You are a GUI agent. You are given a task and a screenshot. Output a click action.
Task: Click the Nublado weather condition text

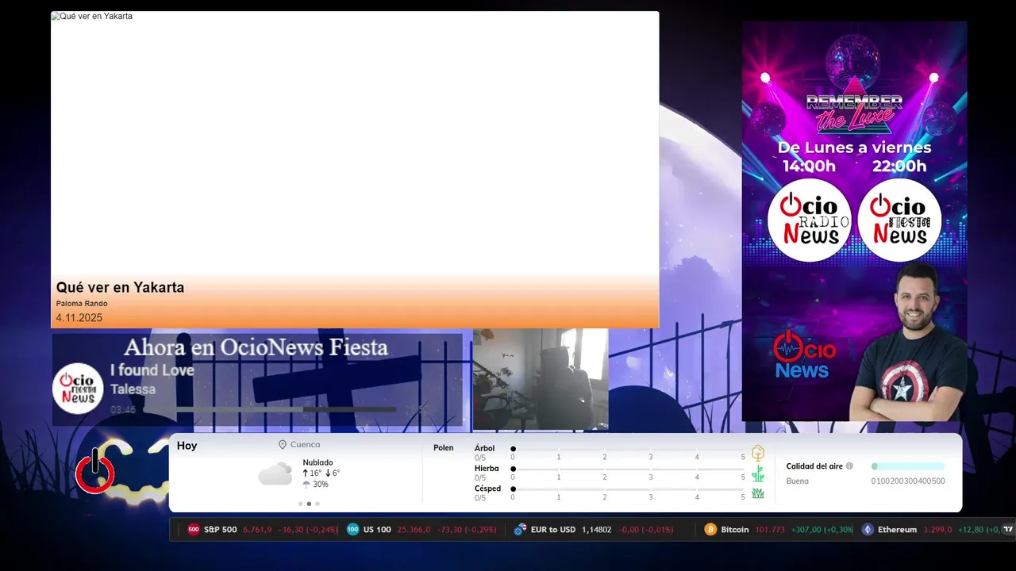[317, 462]
